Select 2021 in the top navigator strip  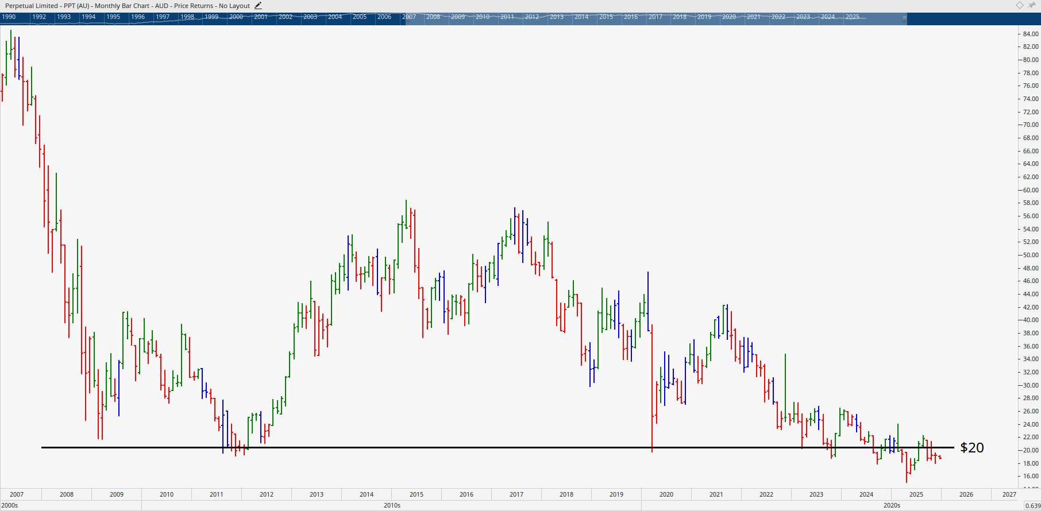[754, 17]
